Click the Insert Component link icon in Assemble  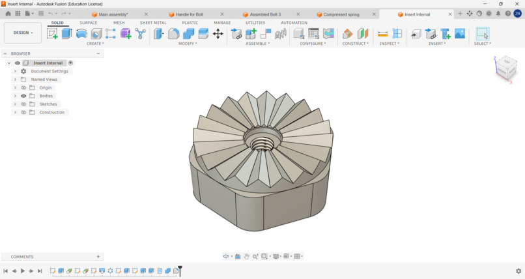(x=236, y=33)
